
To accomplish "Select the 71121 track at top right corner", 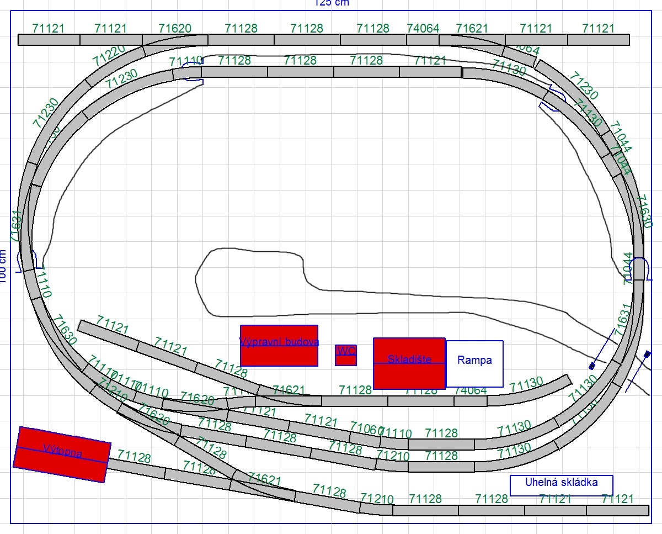I will tap(599, 40).
